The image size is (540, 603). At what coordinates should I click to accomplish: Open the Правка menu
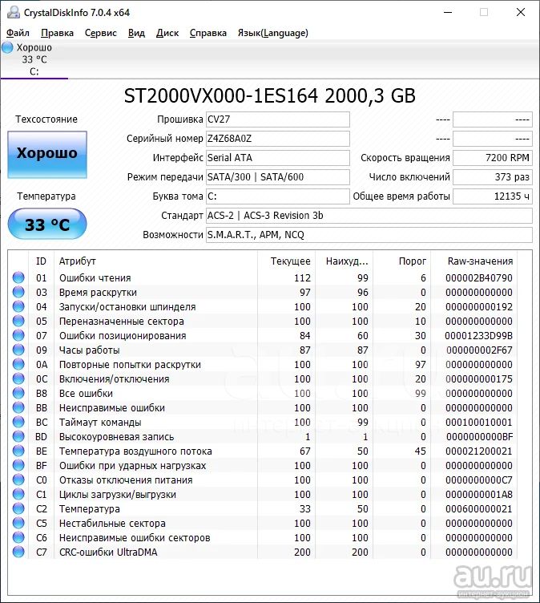(x=57, y=33)
